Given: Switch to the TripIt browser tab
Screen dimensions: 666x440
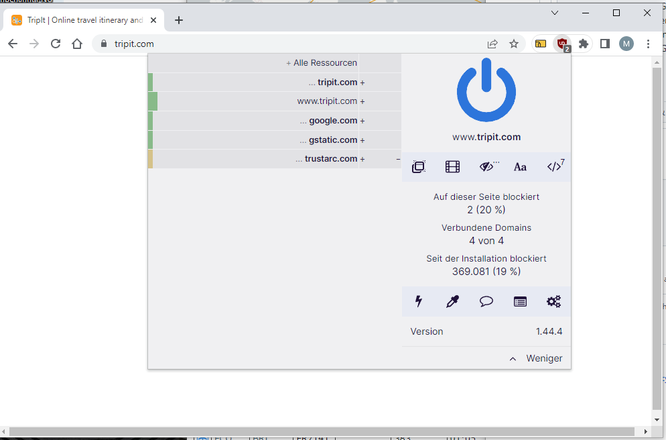Looking at the screenshot, I should coord(80,20).
